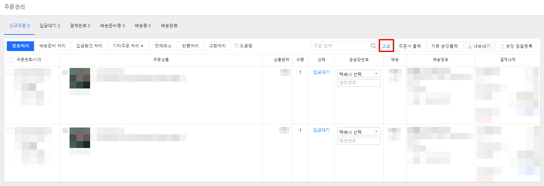Expand the 기타주문 처리 dropdown
544x186 pixels.
[128, 46]
